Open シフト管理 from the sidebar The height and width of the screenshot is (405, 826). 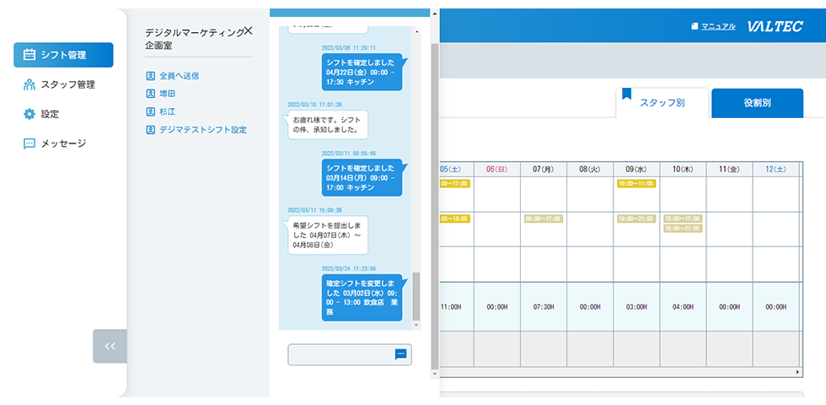pyautogui.click(x=63, y=55)
